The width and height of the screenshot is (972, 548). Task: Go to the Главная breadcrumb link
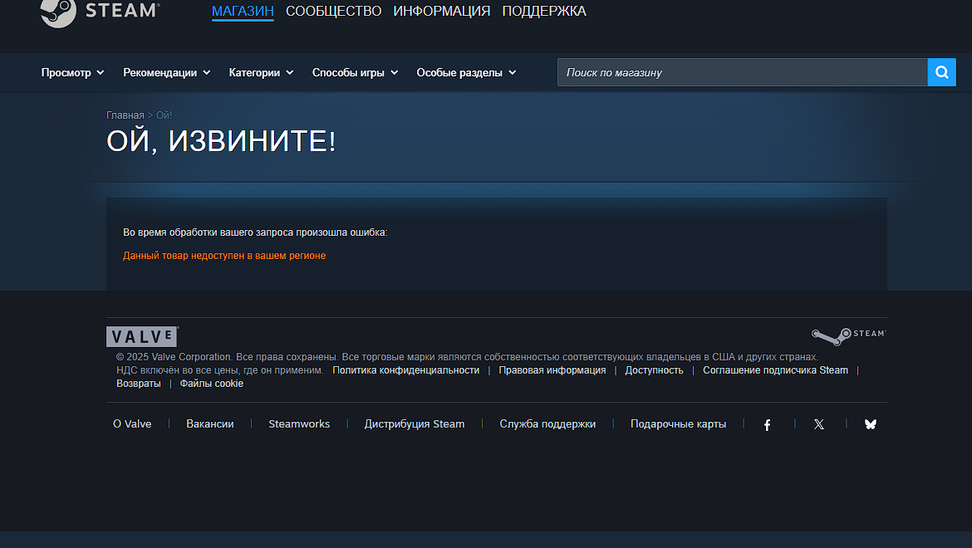(125, 115)
